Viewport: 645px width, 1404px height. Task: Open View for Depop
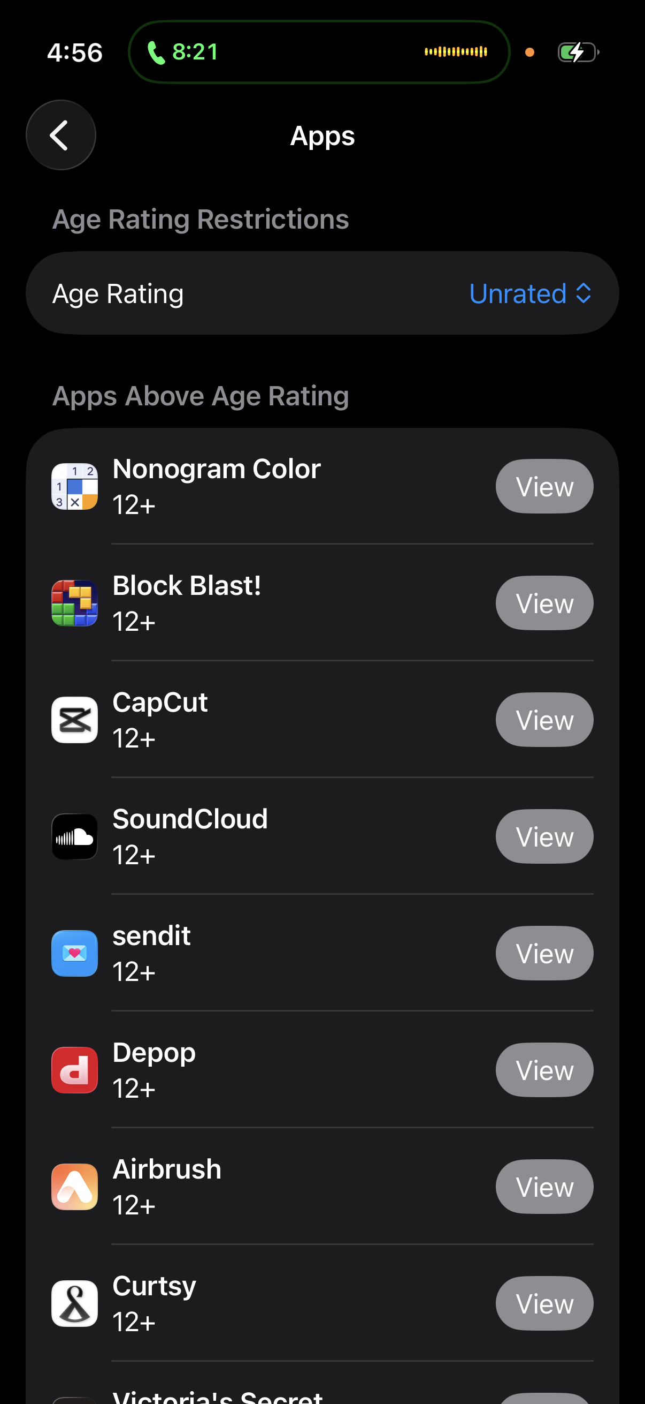pos(544,1069)
